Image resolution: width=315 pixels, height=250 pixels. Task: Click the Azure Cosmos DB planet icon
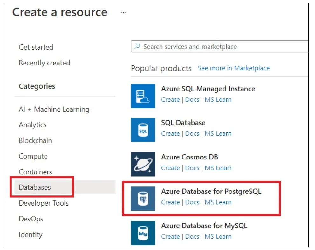click(143, 164)
